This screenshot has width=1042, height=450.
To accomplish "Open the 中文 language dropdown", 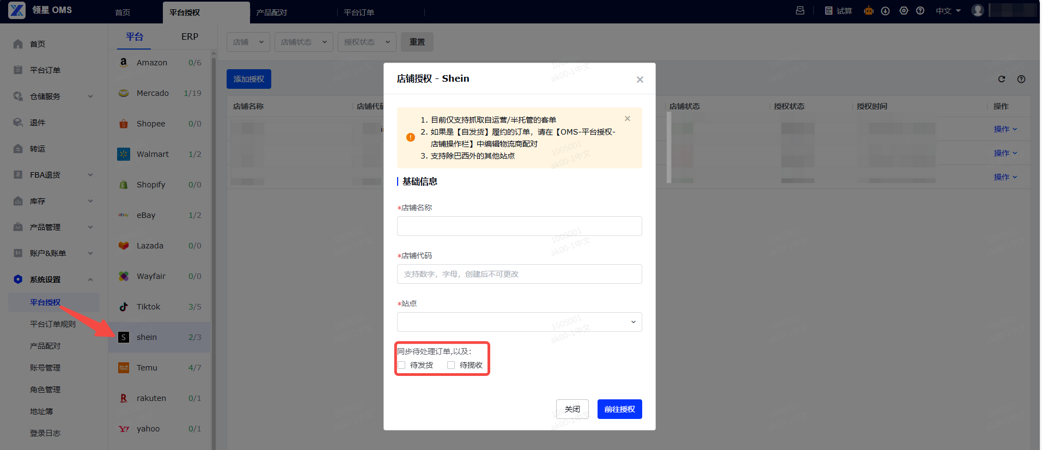I will point(948,11).
